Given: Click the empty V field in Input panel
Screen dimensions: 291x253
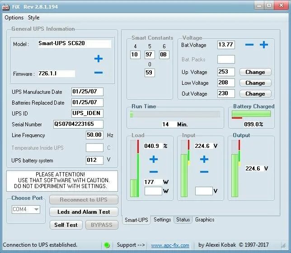Looking at the screenshot, I should pos(204,191).
